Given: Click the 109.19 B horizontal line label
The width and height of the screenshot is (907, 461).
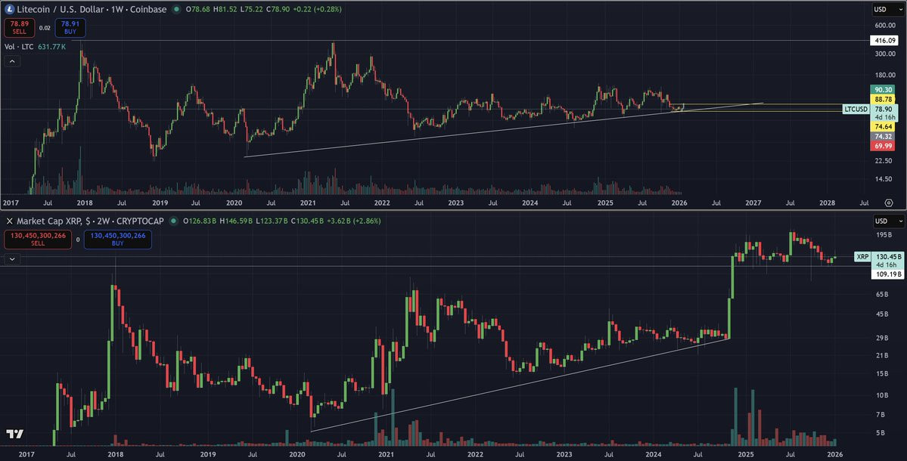Looking at the screenshot, I should [888, 274].
